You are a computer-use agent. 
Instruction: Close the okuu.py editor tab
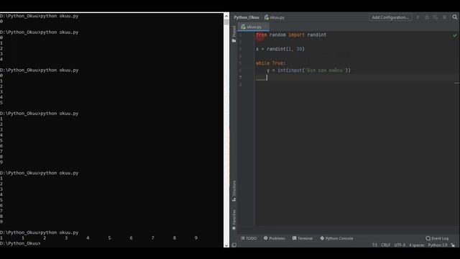[265, 27]
